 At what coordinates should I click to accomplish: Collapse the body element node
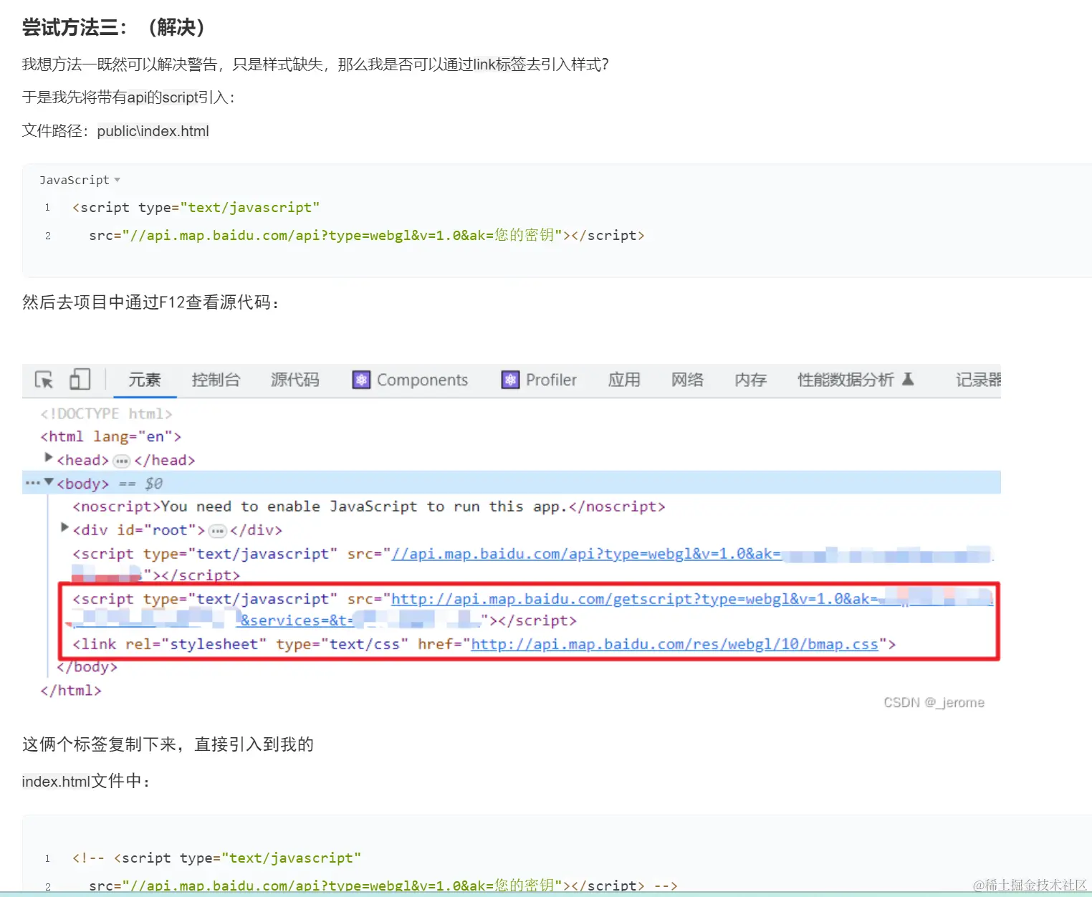click(49, 482)
